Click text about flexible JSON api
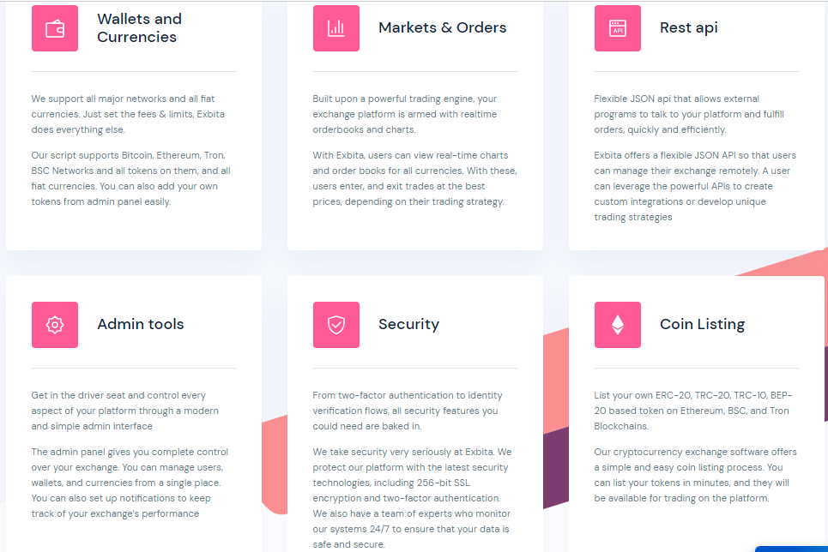 689,114
